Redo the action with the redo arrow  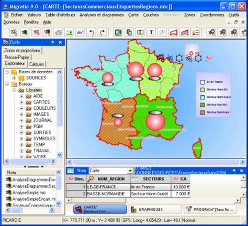102,32
